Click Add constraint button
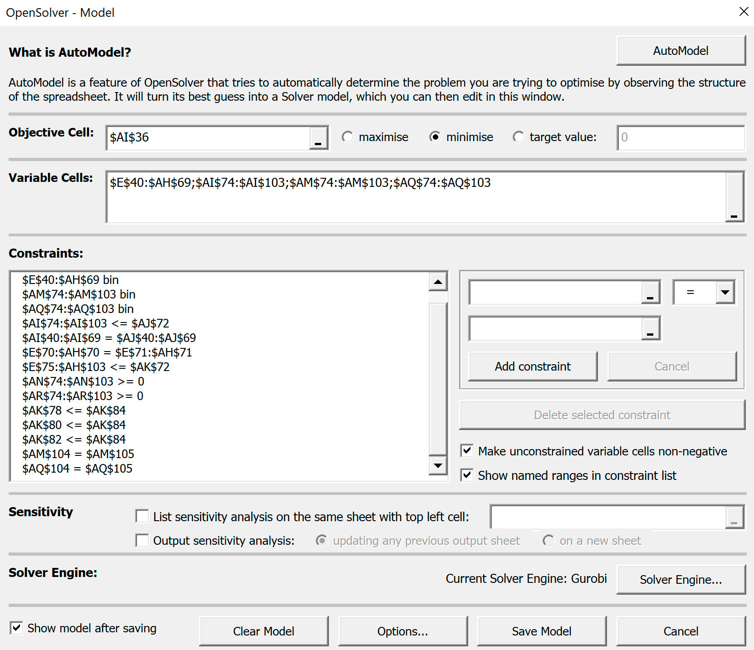The image size is (754, 650). (x=533, y=367)
